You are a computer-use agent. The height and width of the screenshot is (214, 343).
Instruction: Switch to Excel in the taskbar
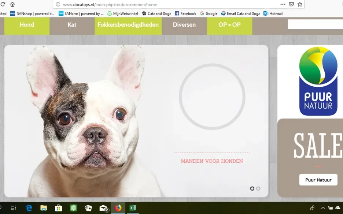click(133, 208)
